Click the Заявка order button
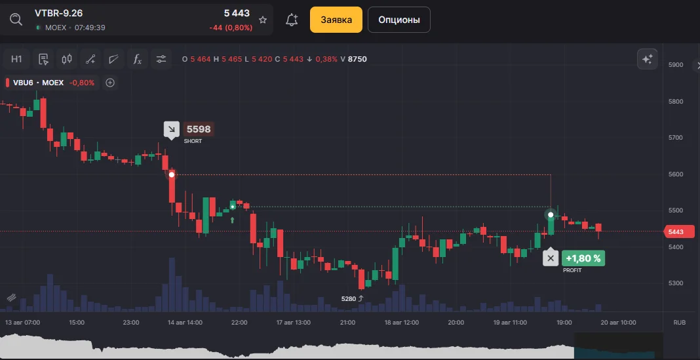 (x=336, y=20)
